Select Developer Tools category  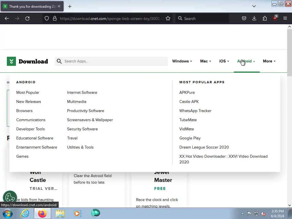30,129
